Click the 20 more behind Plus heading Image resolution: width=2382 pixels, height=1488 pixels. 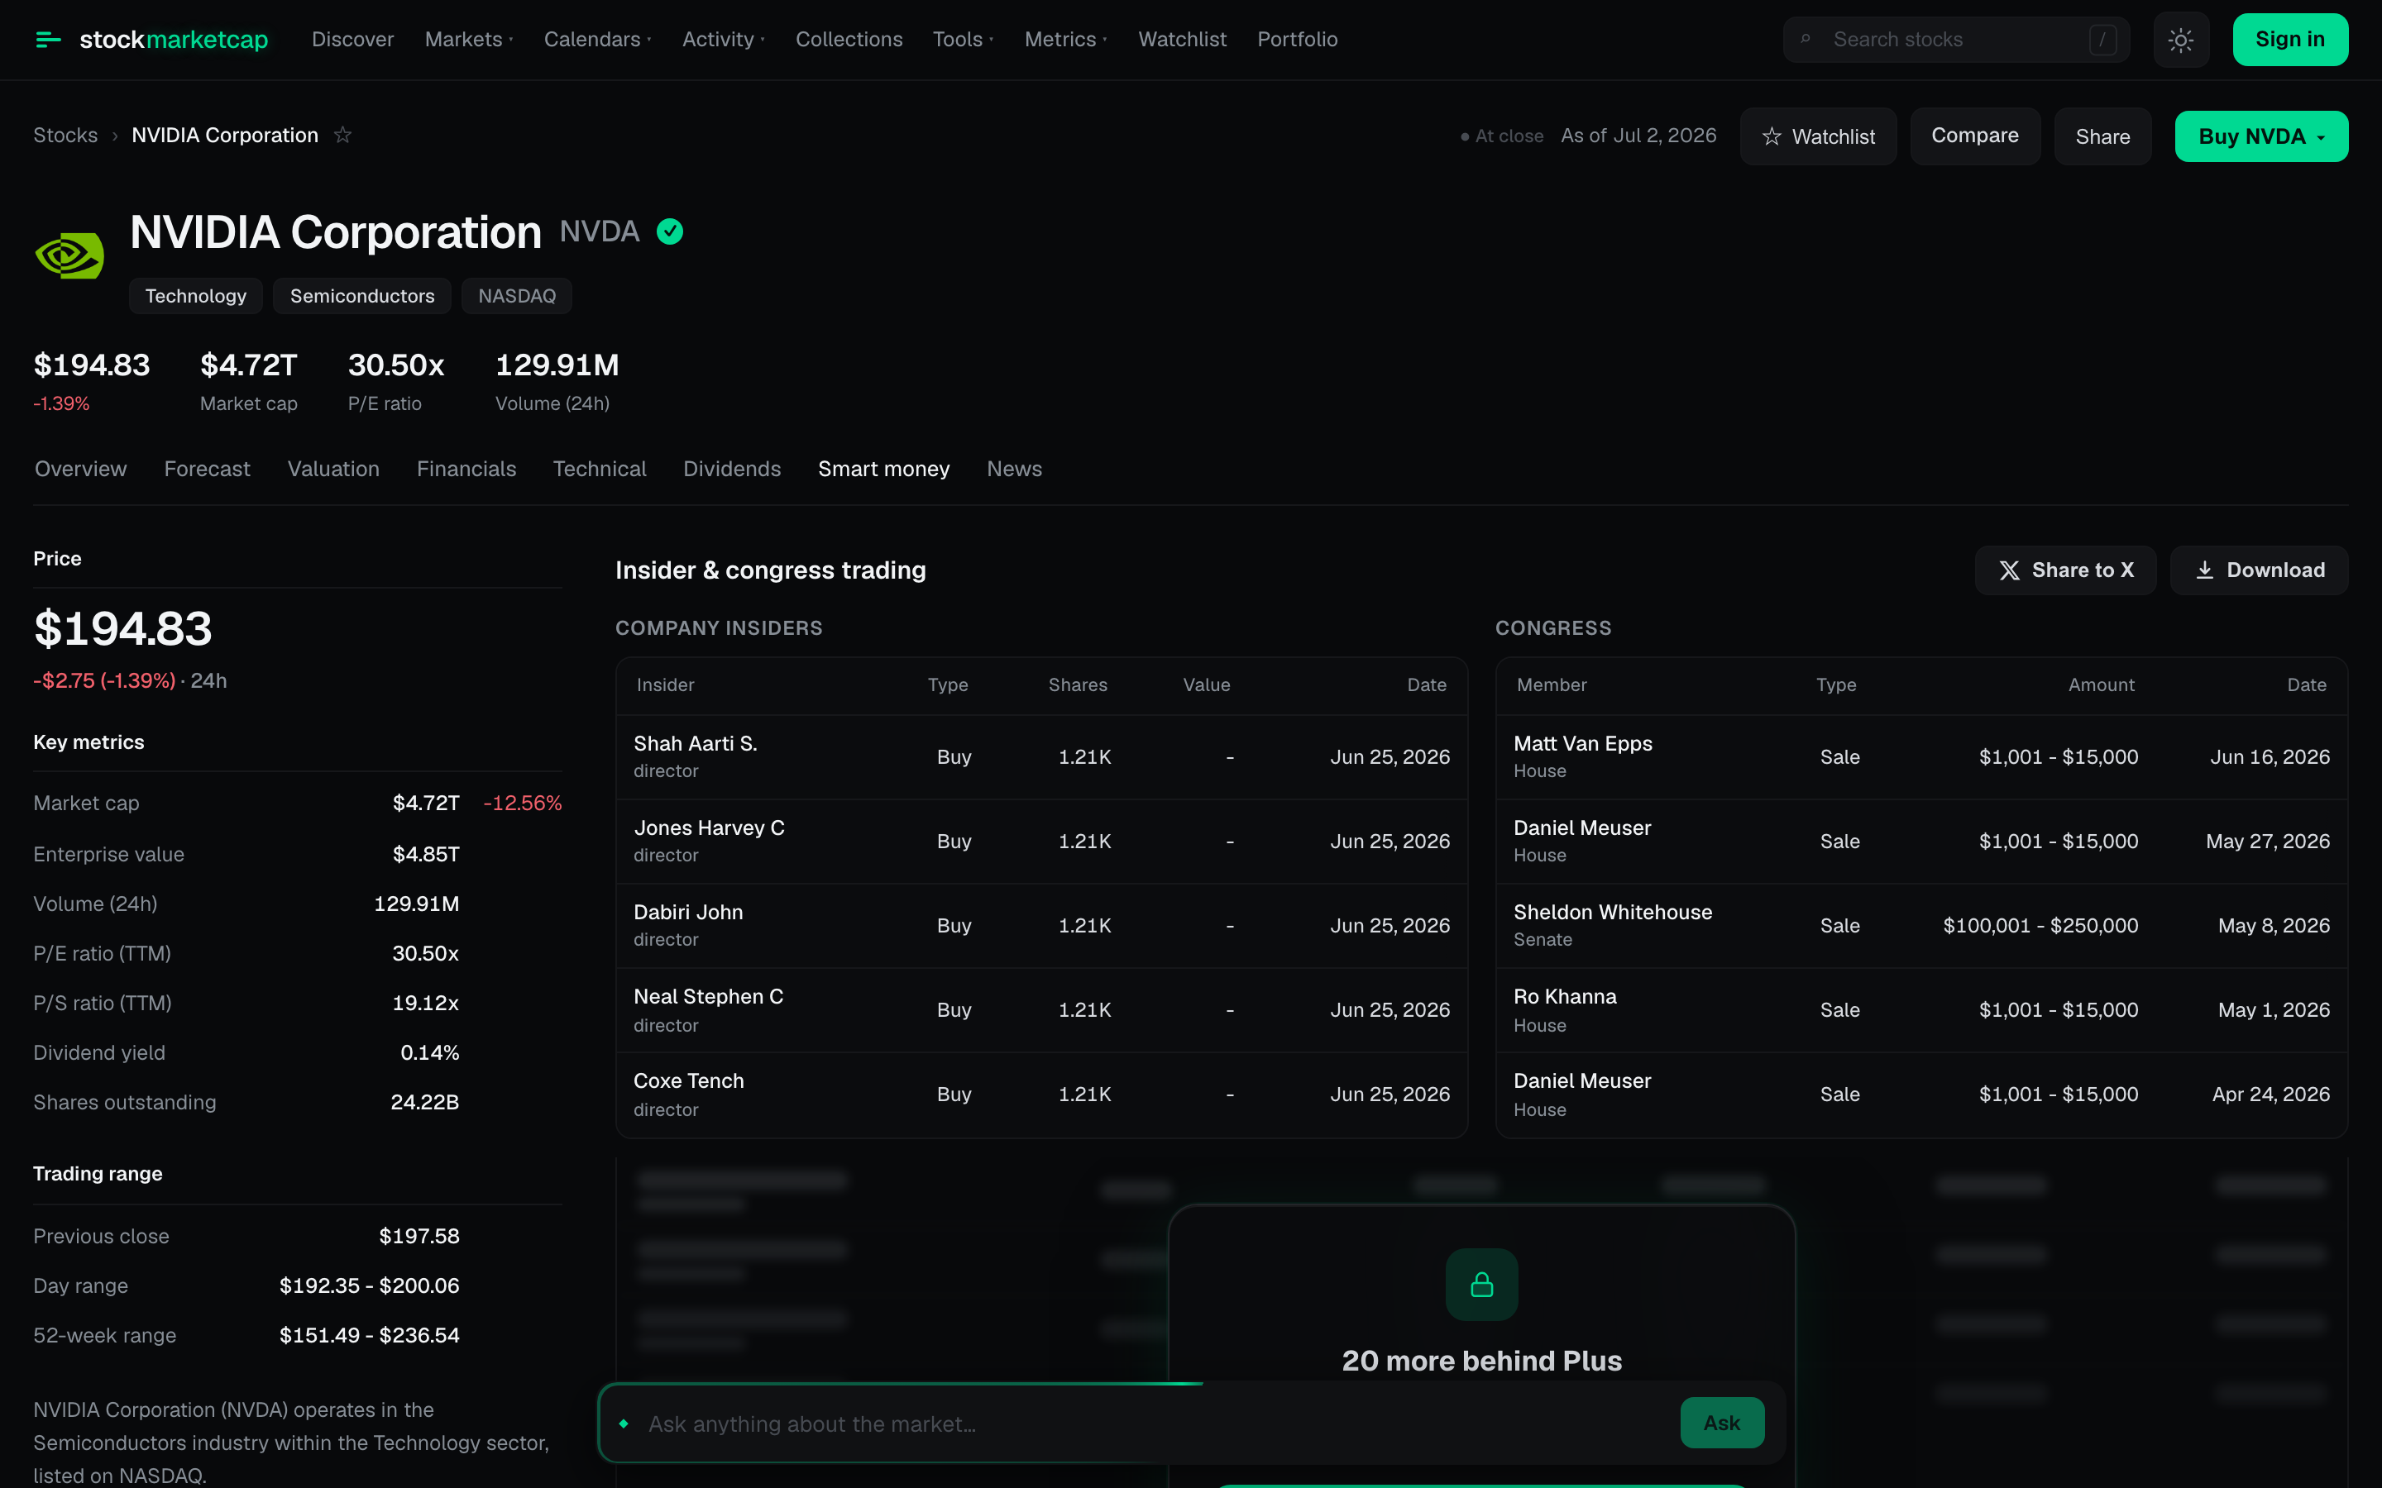tap(1481, 1361)
